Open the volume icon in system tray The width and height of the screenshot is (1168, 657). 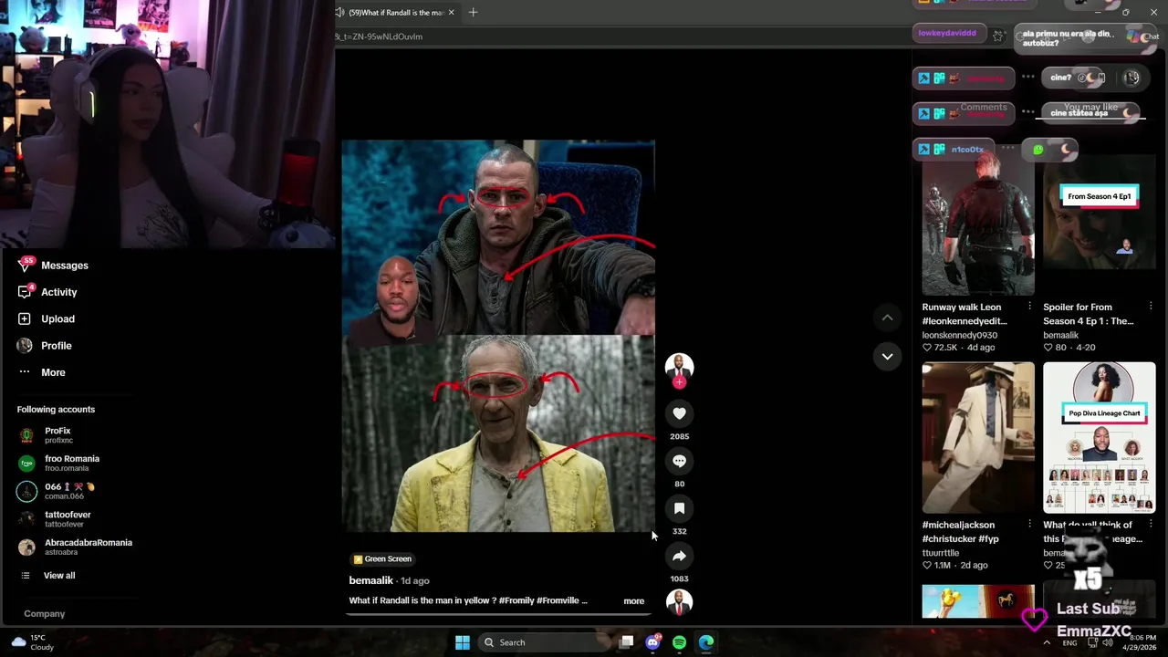1107,642
